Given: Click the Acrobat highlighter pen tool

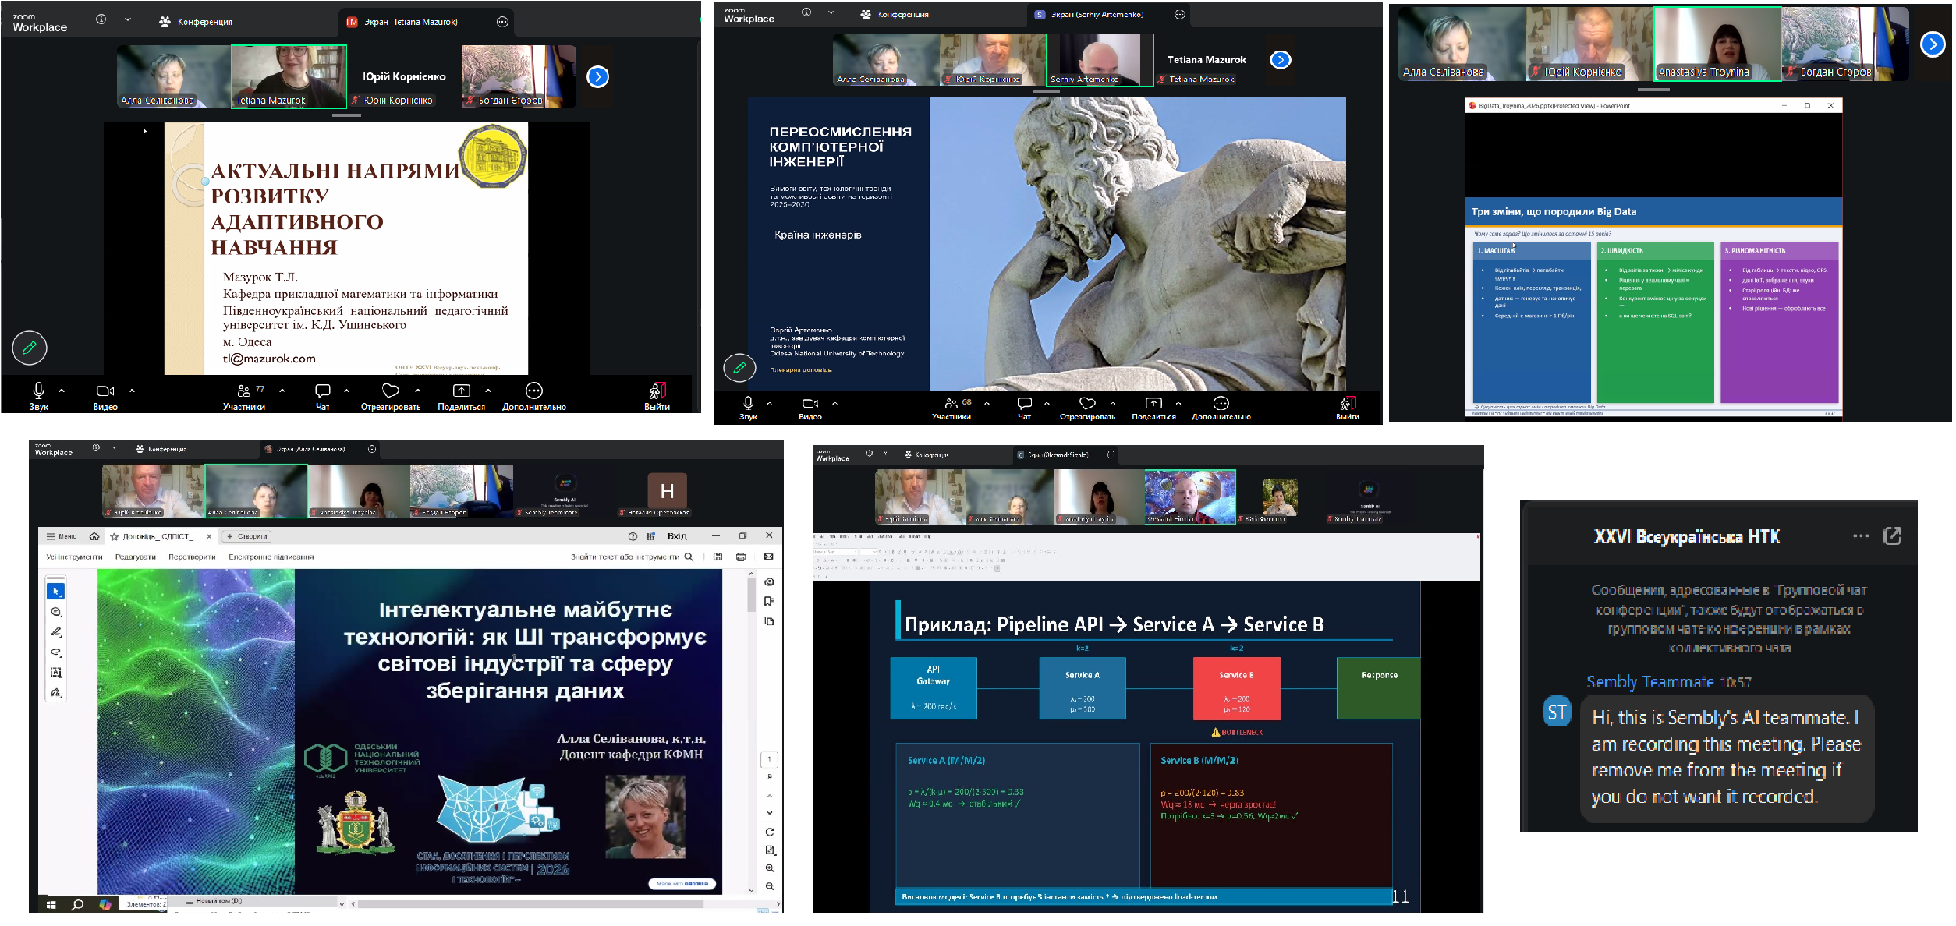Looking at the screenshot, I should click(x=55, y=632).
